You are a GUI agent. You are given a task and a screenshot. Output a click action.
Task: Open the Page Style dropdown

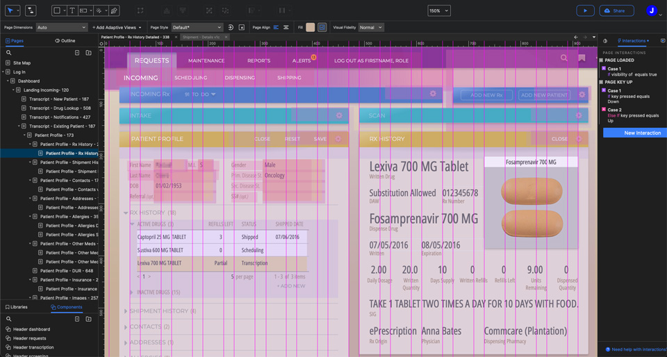[197, 28]
